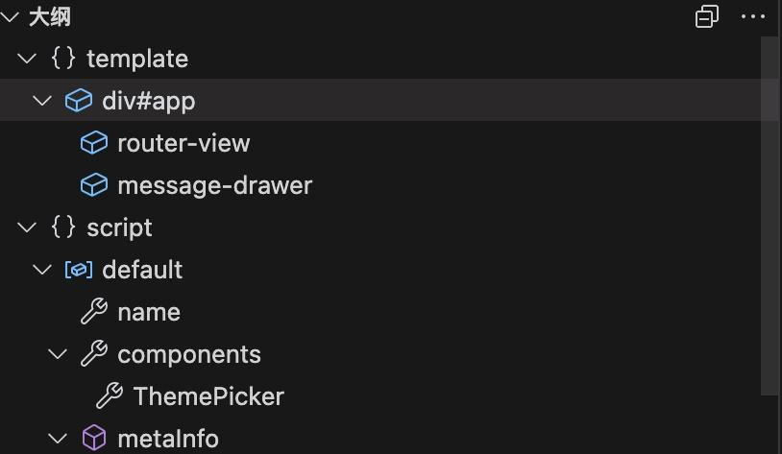Select the router-view outline item

(x=183, y=143)
